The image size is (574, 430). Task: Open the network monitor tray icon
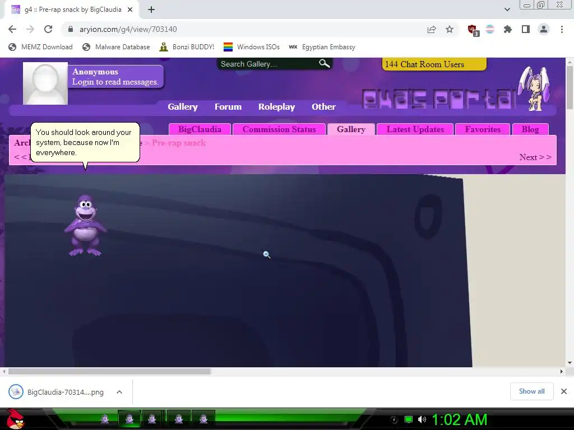click(409, 419)
